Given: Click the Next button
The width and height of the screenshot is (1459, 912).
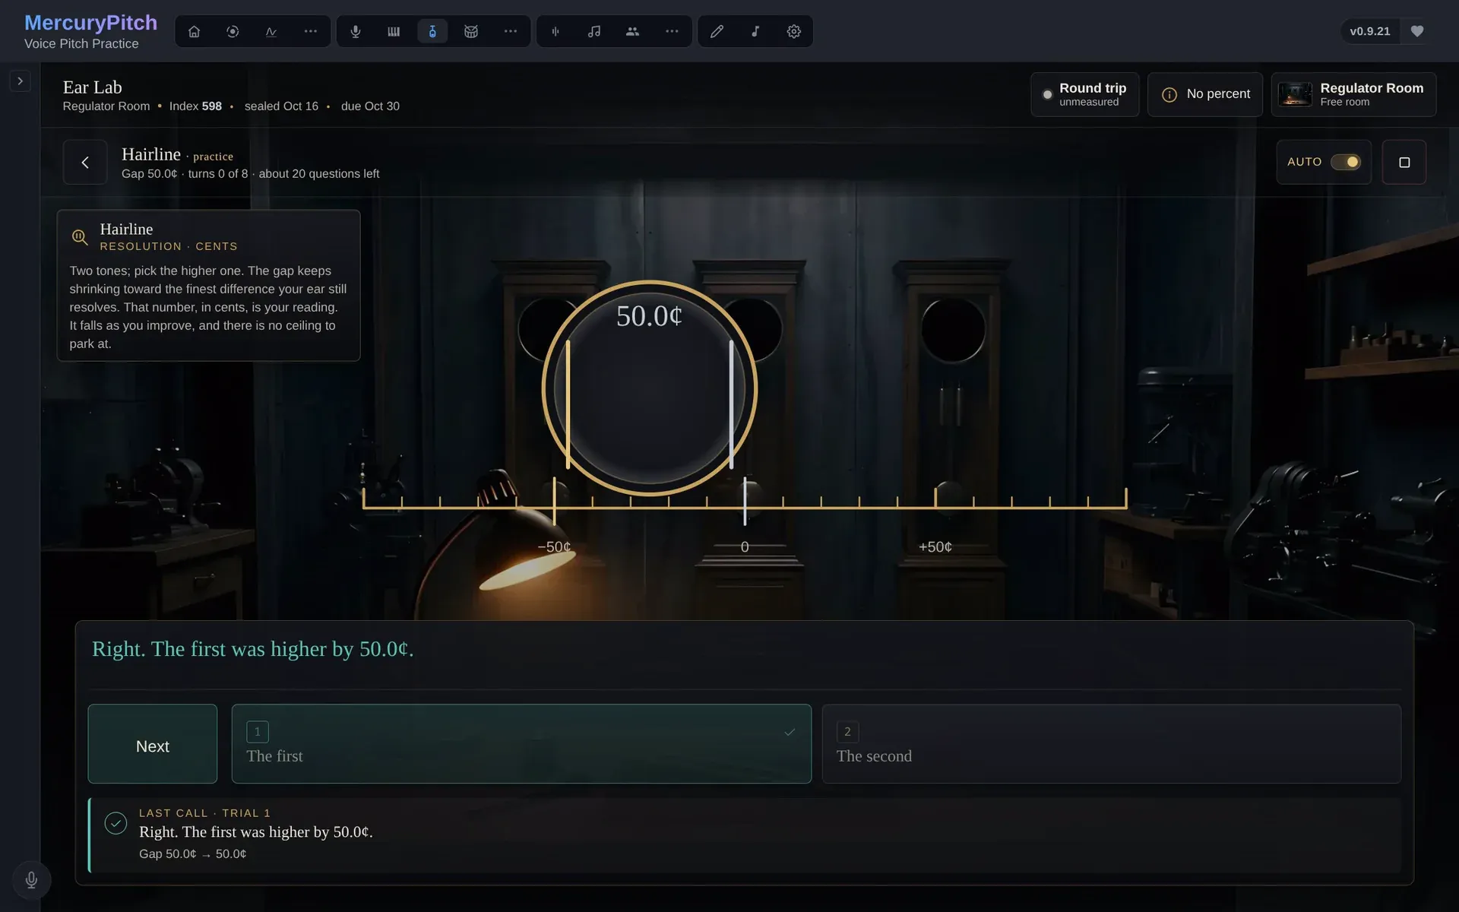Looking at the screenshot, I should pyautogui.click(x=153, y=744).
